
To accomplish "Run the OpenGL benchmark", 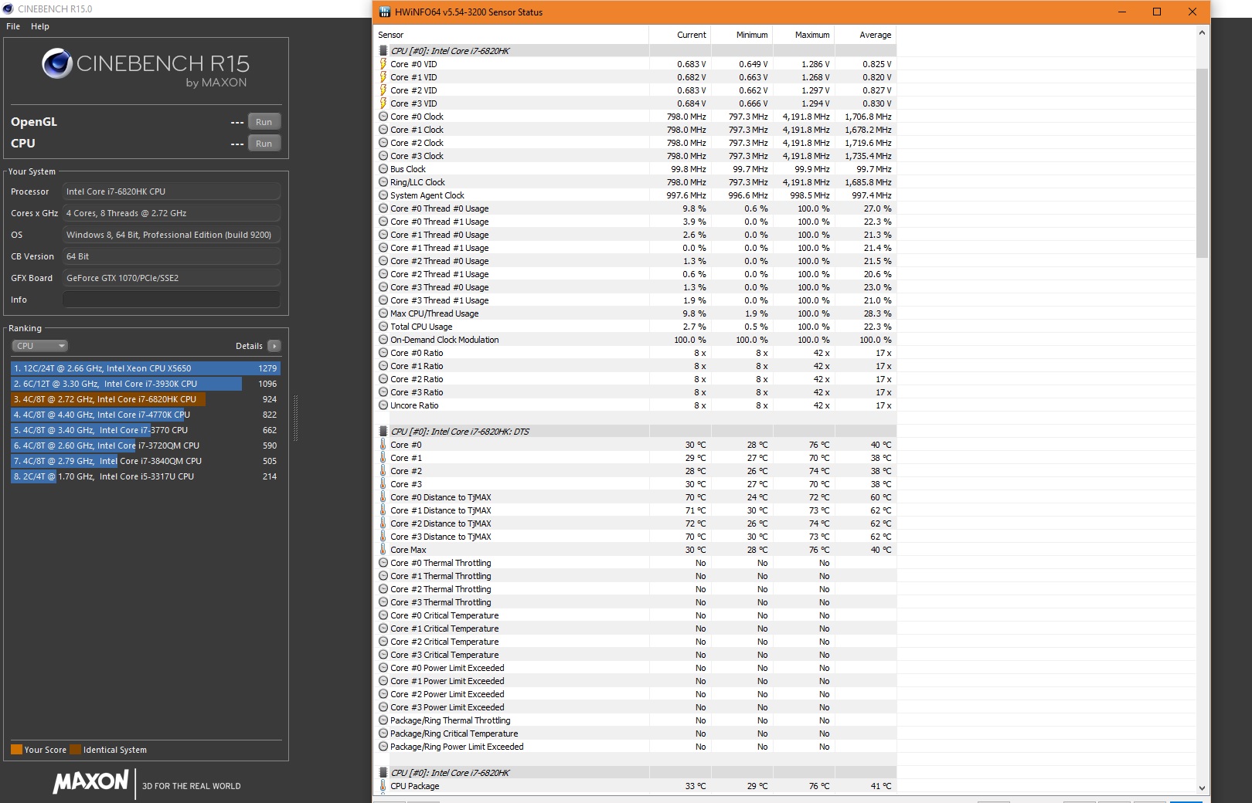I will pyautogui.click(x=264, y=122).
